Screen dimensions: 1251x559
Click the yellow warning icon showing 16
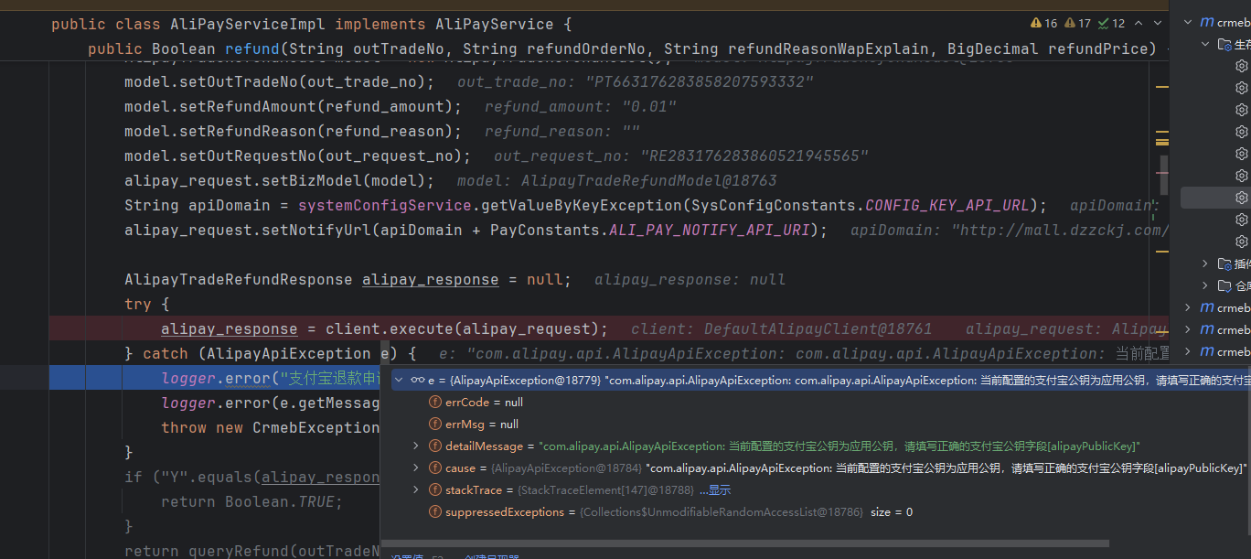coord(1042,24)
